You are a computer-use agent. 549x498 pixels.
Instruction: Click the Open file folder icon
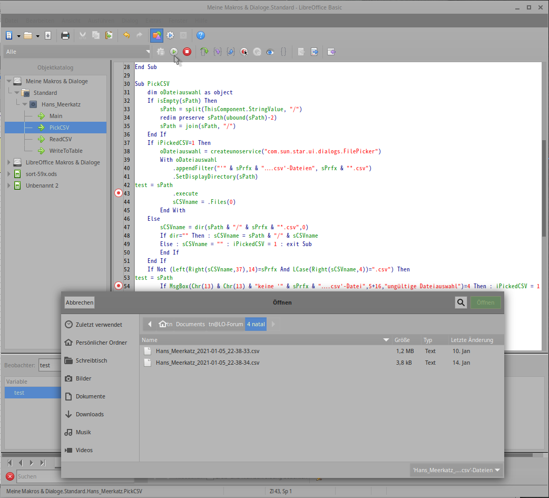28,35
